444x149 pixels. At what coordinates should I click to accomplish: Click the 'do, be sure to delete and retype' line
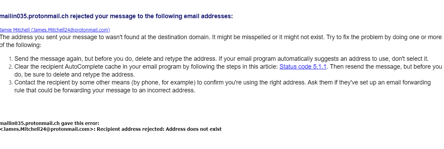[x=74, y=74]
